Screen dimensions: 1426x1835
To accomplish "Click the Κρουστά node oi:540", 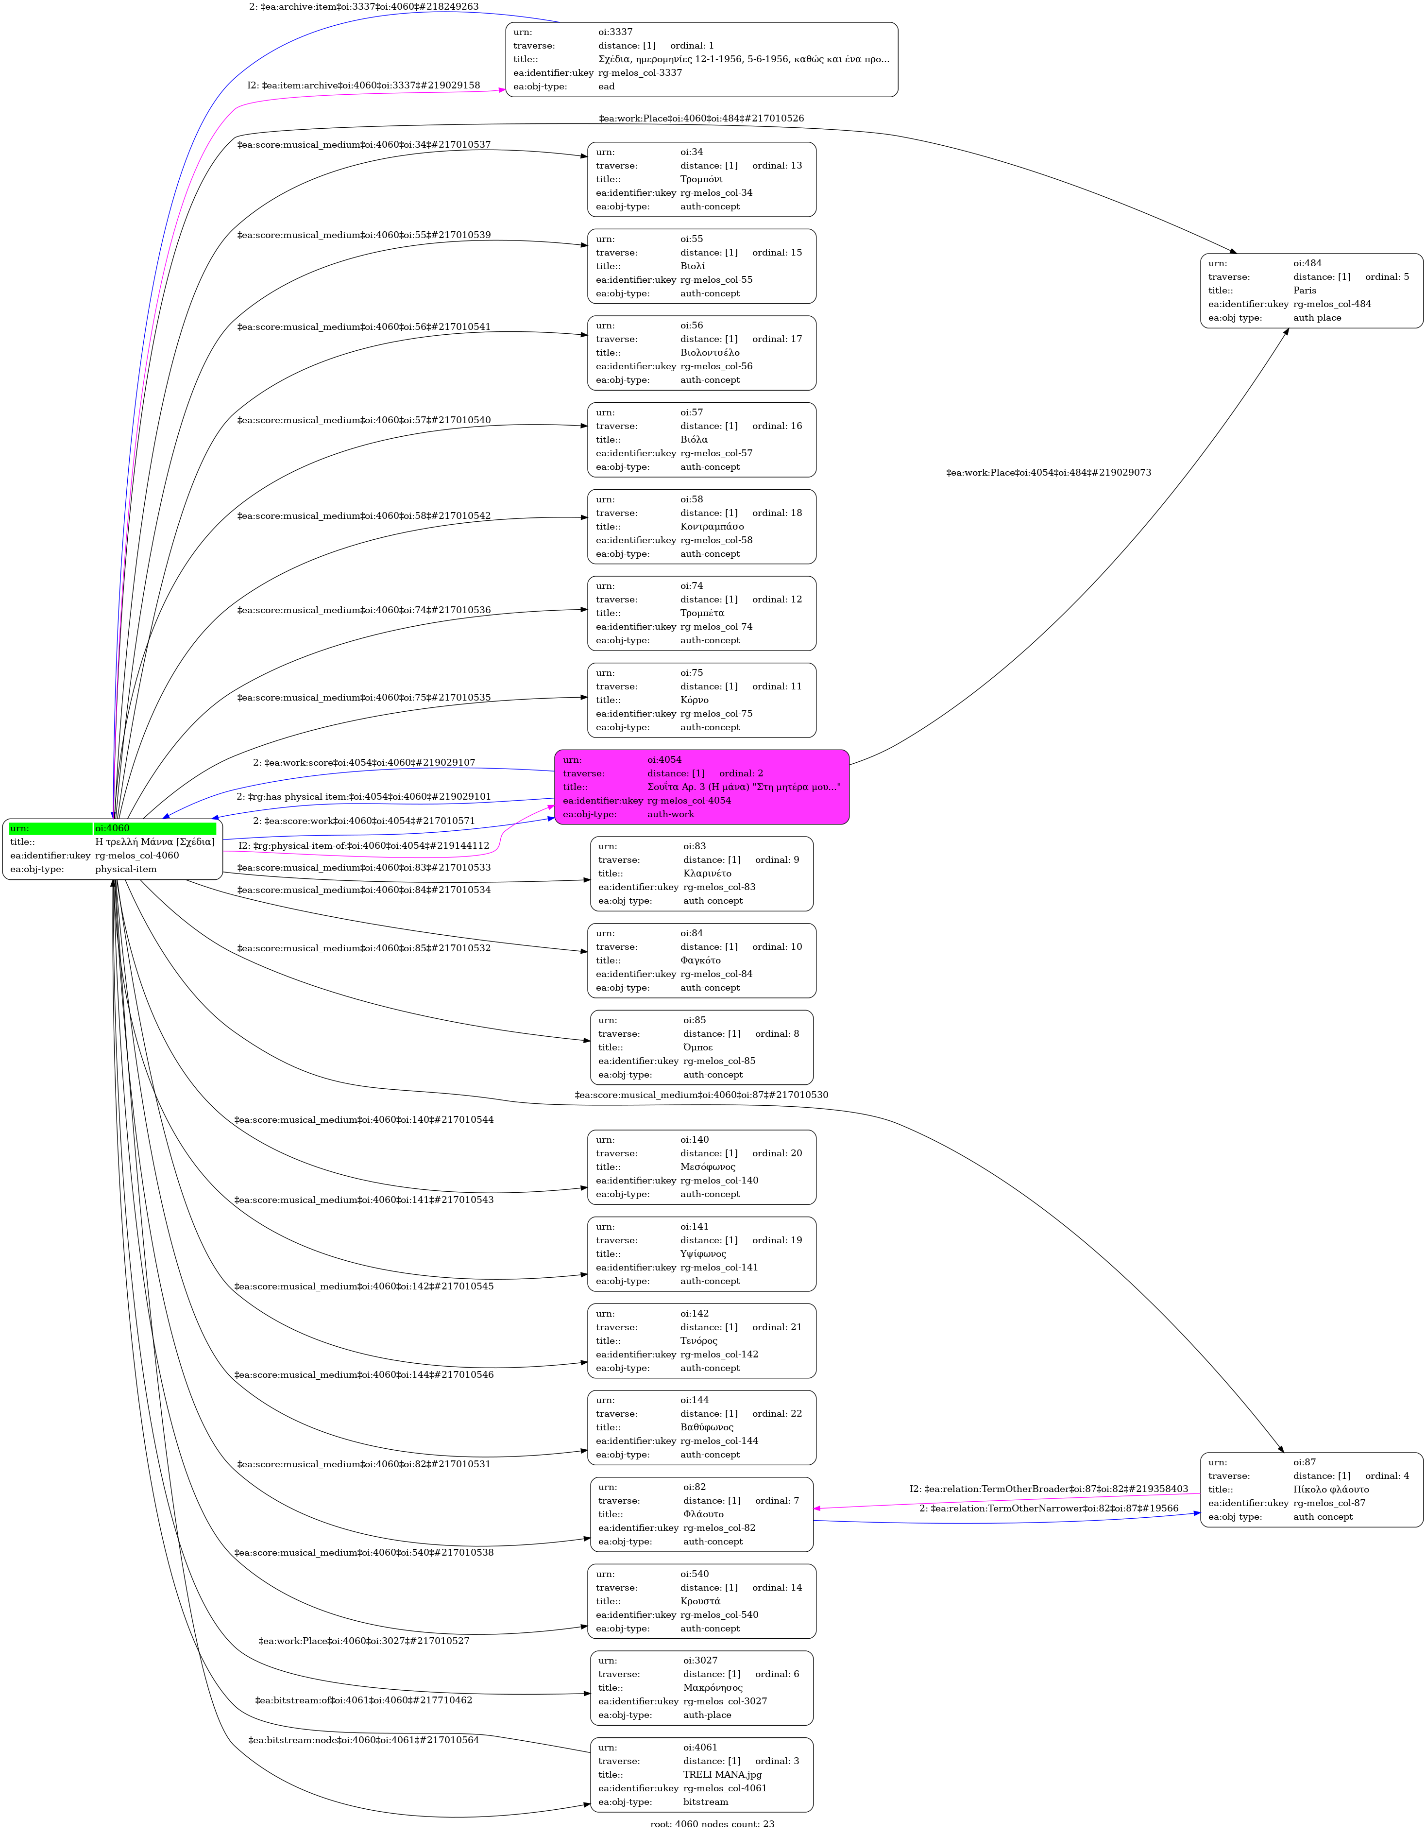I will click(701, 1600).
